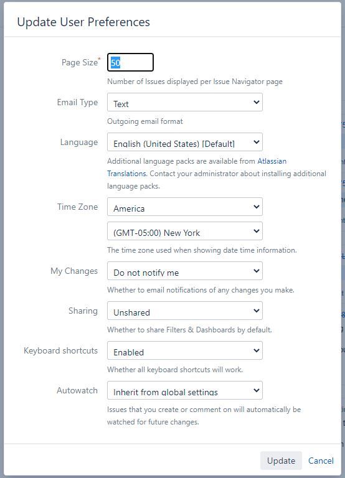Click the Autowatch label
The height and width of the screenshot is (478, 345).
(77, 390)
